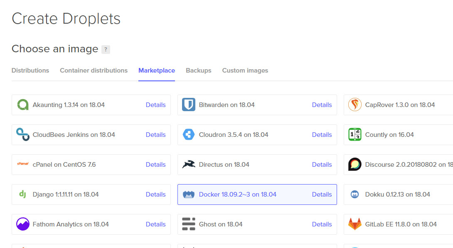Switch to the Distributions tab
The image size is (453, 248).
(x=30, y=71)
